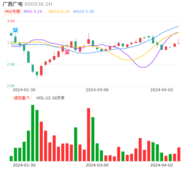The width and height of the screenshot is (192, 169).
Task: Select the MA/牛熊 indicator button
Action: pyautogui.click(x=13, y=11)
